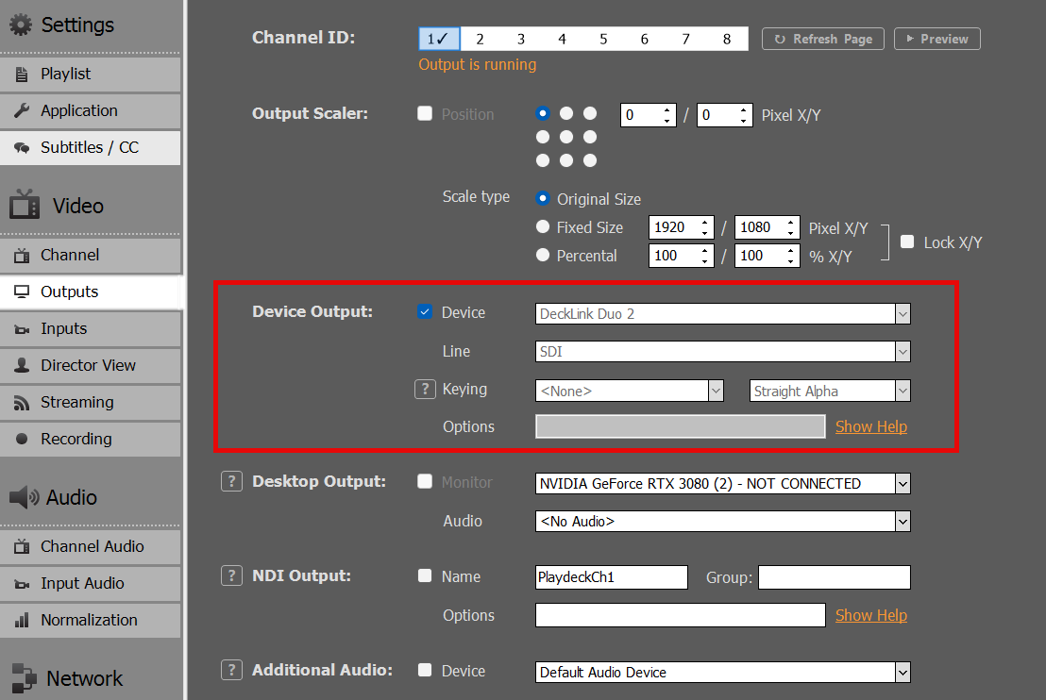Click the Playlist document icon
The height and width of the screenshot is (700, 1046).
pos(22,74)
